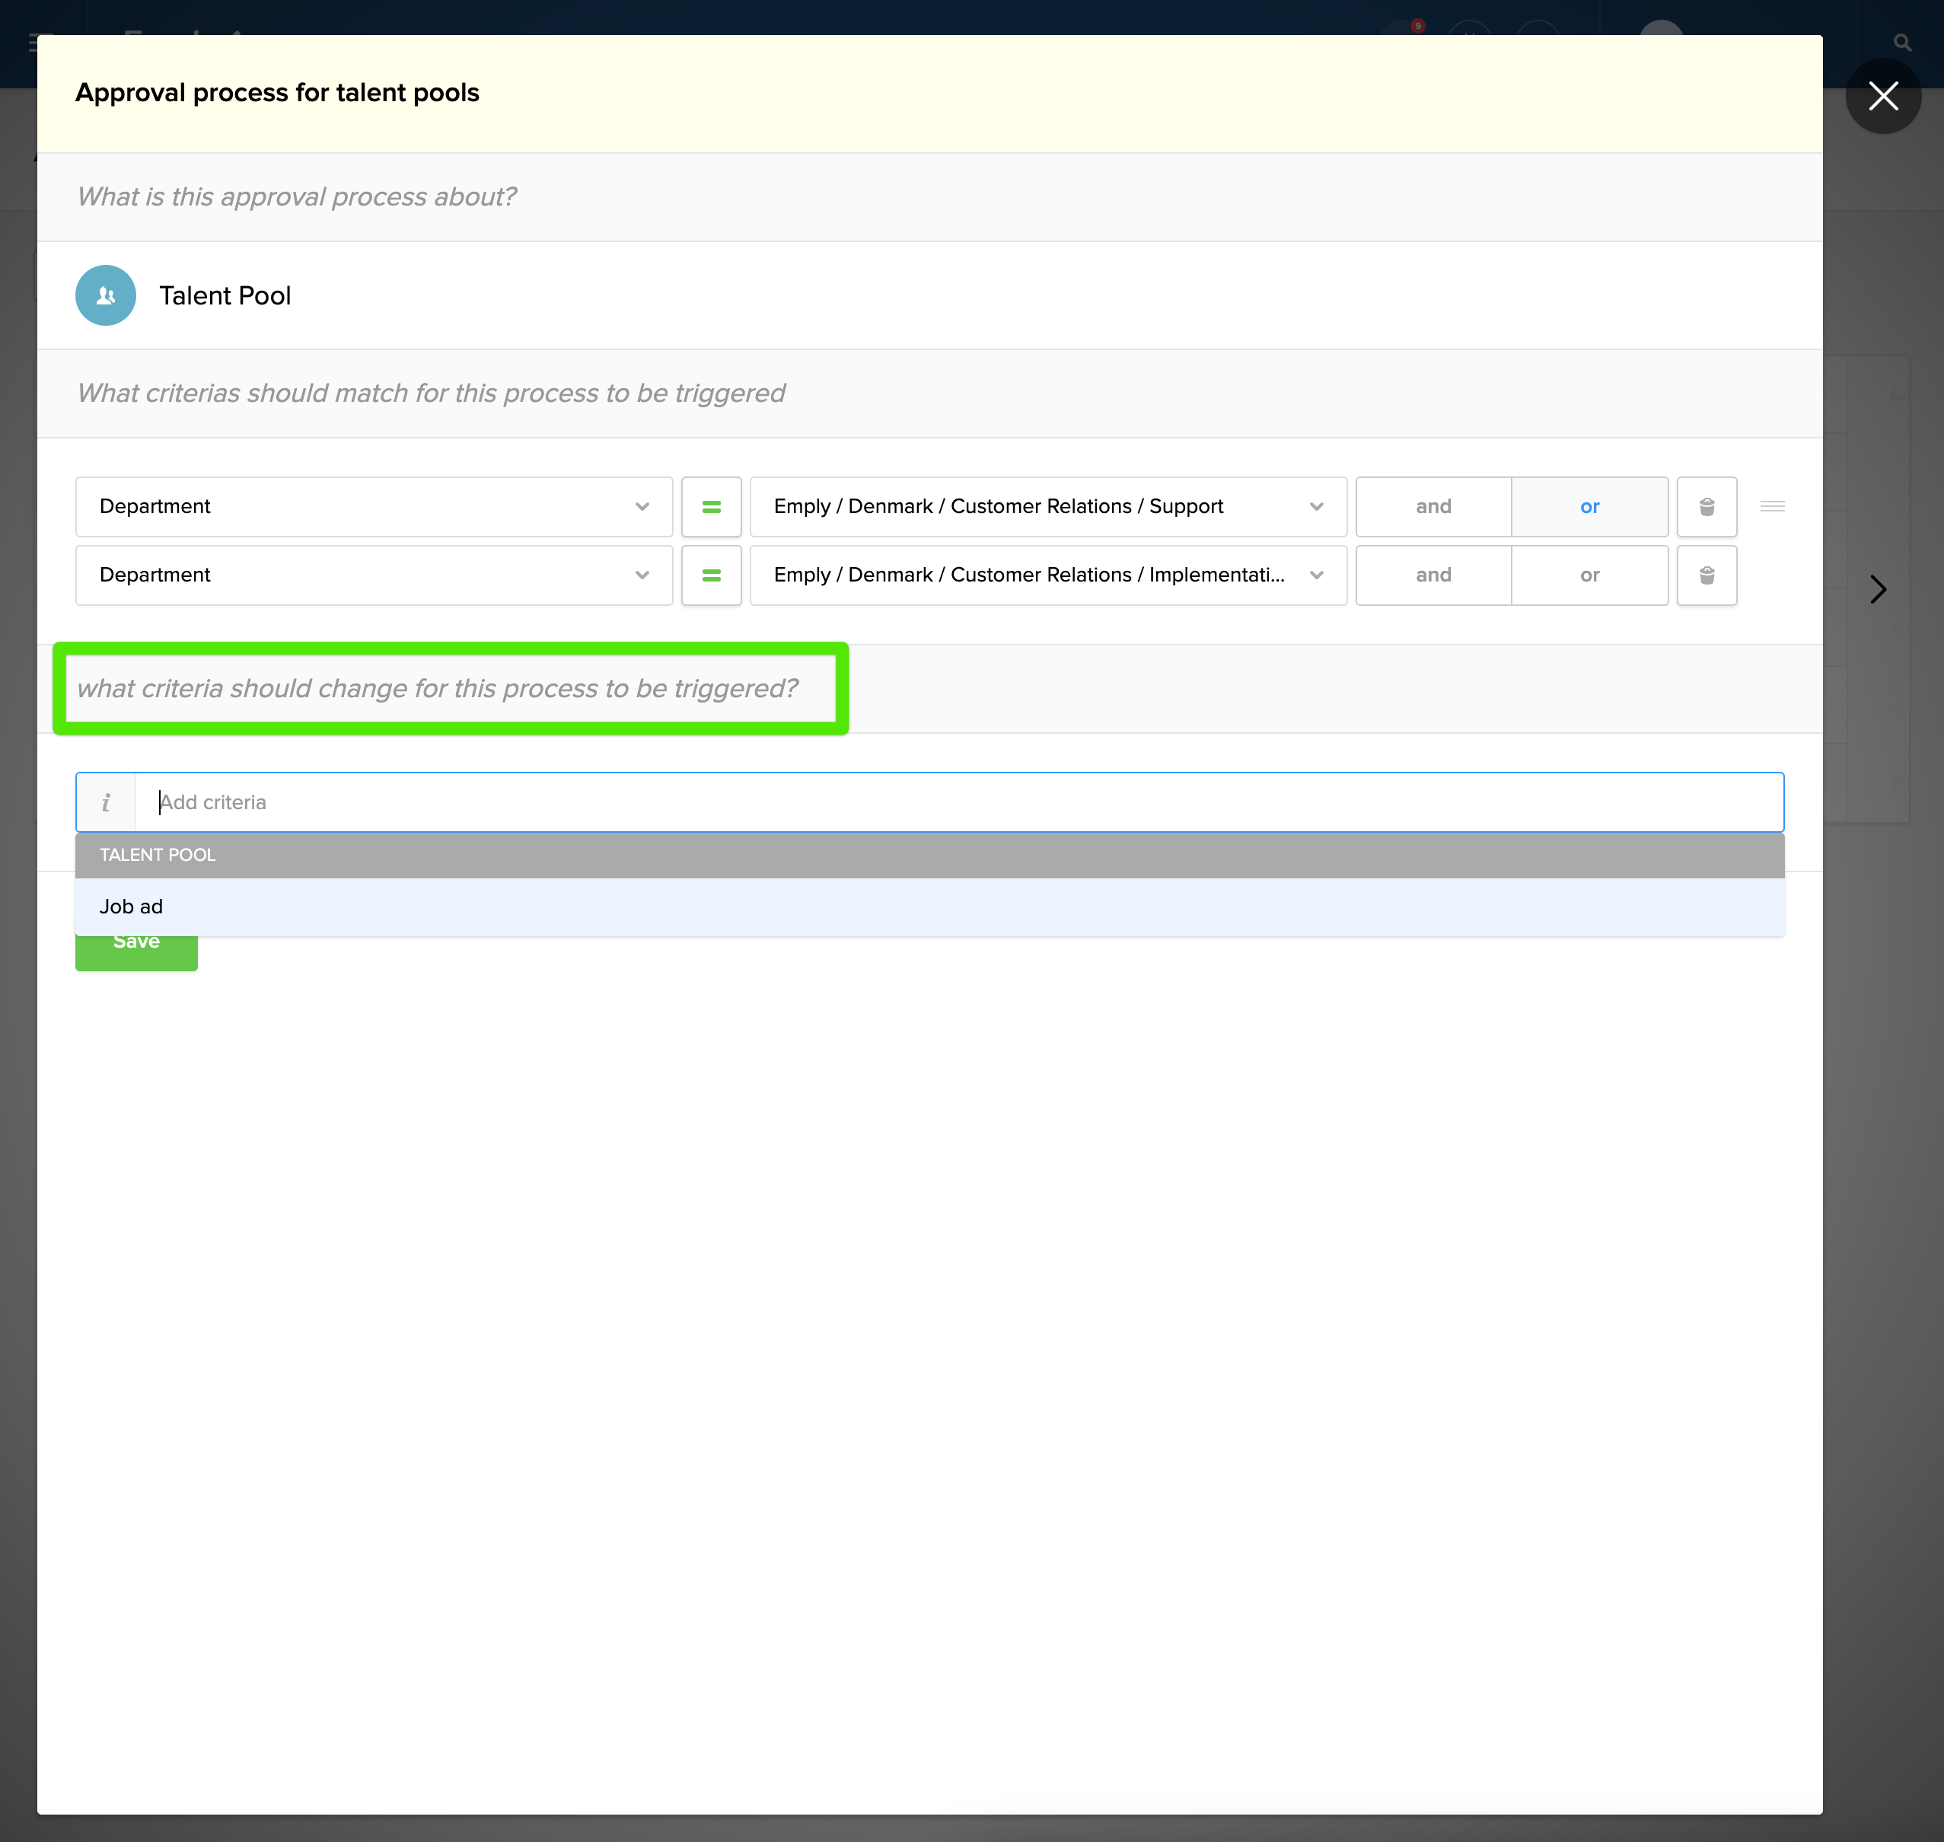This screenshot has width=1944, height=1842.
Task: Click equals operator icon in second criteria row
Action: coord(711,575)
